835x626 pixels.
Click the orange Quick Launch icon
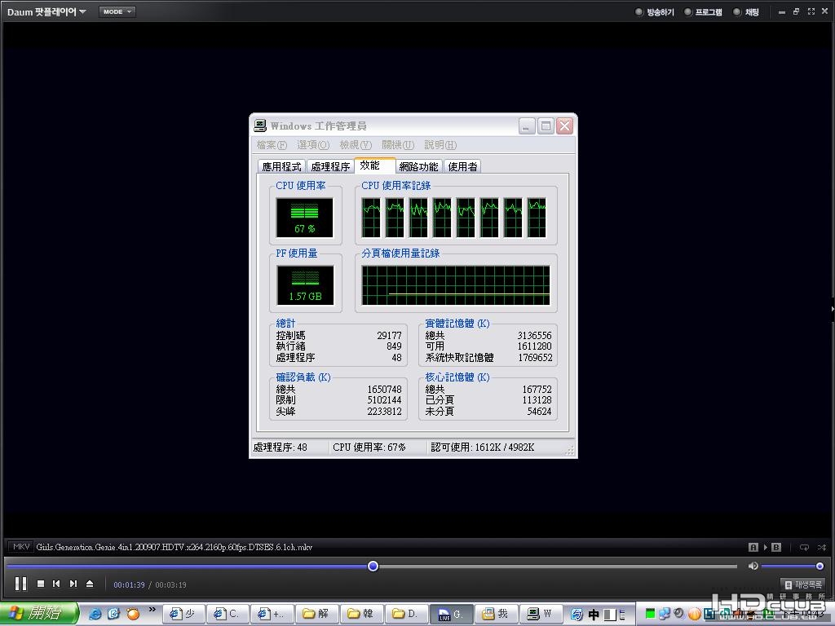(x=133, y=615)
